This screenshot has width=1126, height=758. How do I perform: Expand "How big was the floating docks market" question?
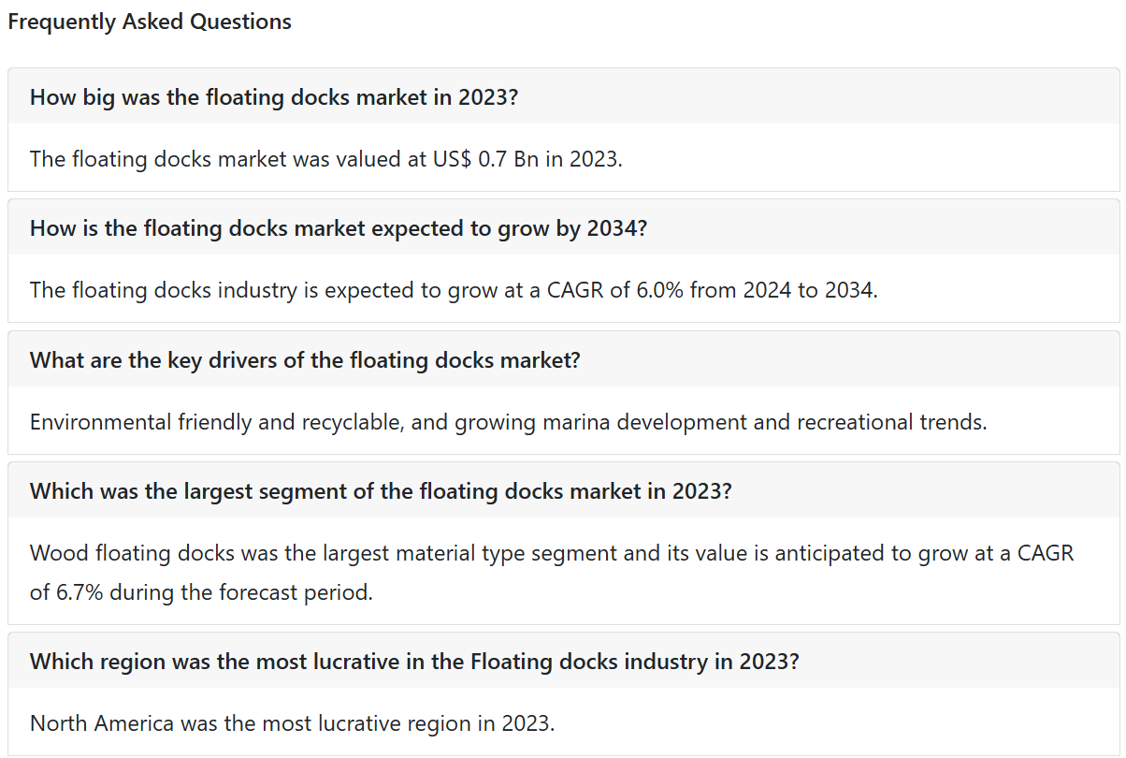(563, 96)
